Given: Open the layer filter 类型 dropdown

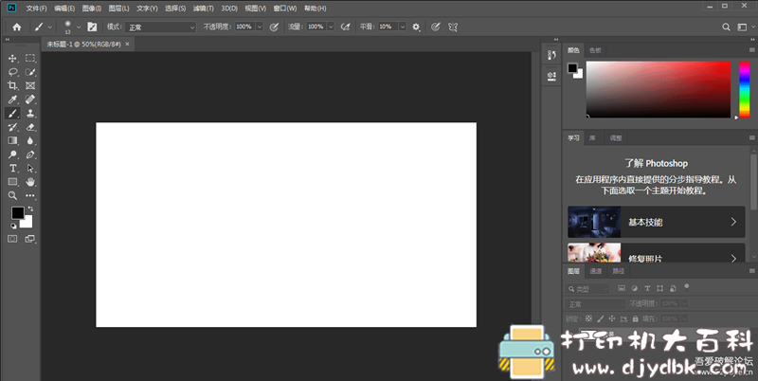Looking at the screenshot, I should point(588,289).
